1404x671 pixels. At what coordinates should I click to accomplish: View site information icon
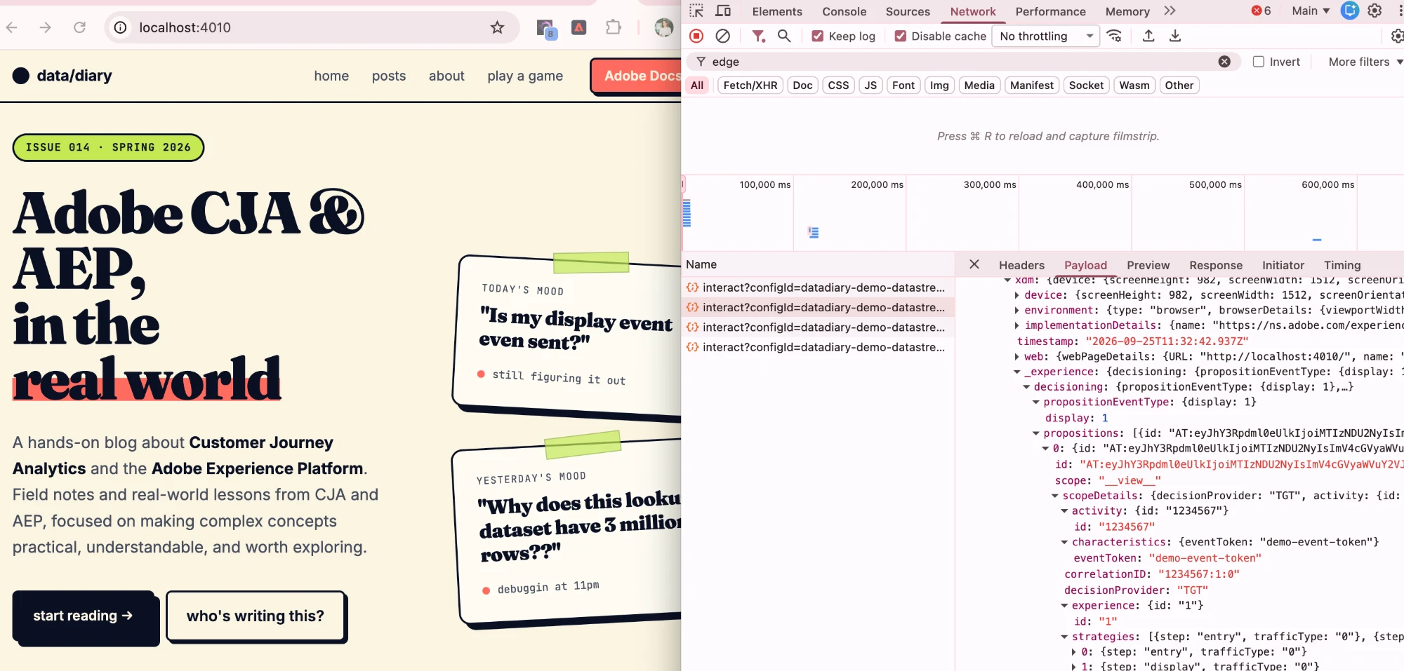[121, 27]
